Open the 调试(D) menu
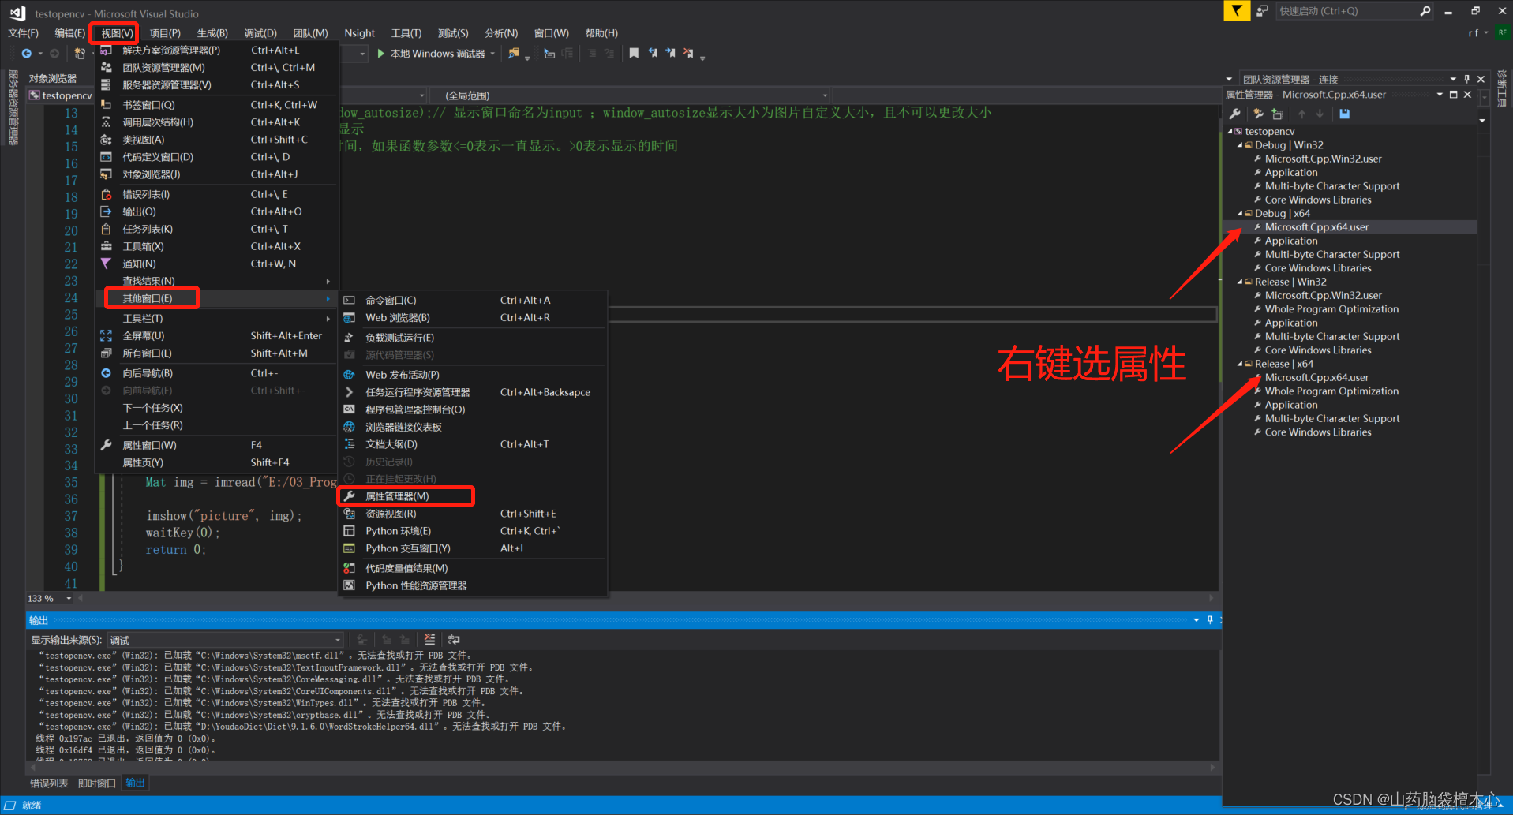 click(x=260, y=33)
